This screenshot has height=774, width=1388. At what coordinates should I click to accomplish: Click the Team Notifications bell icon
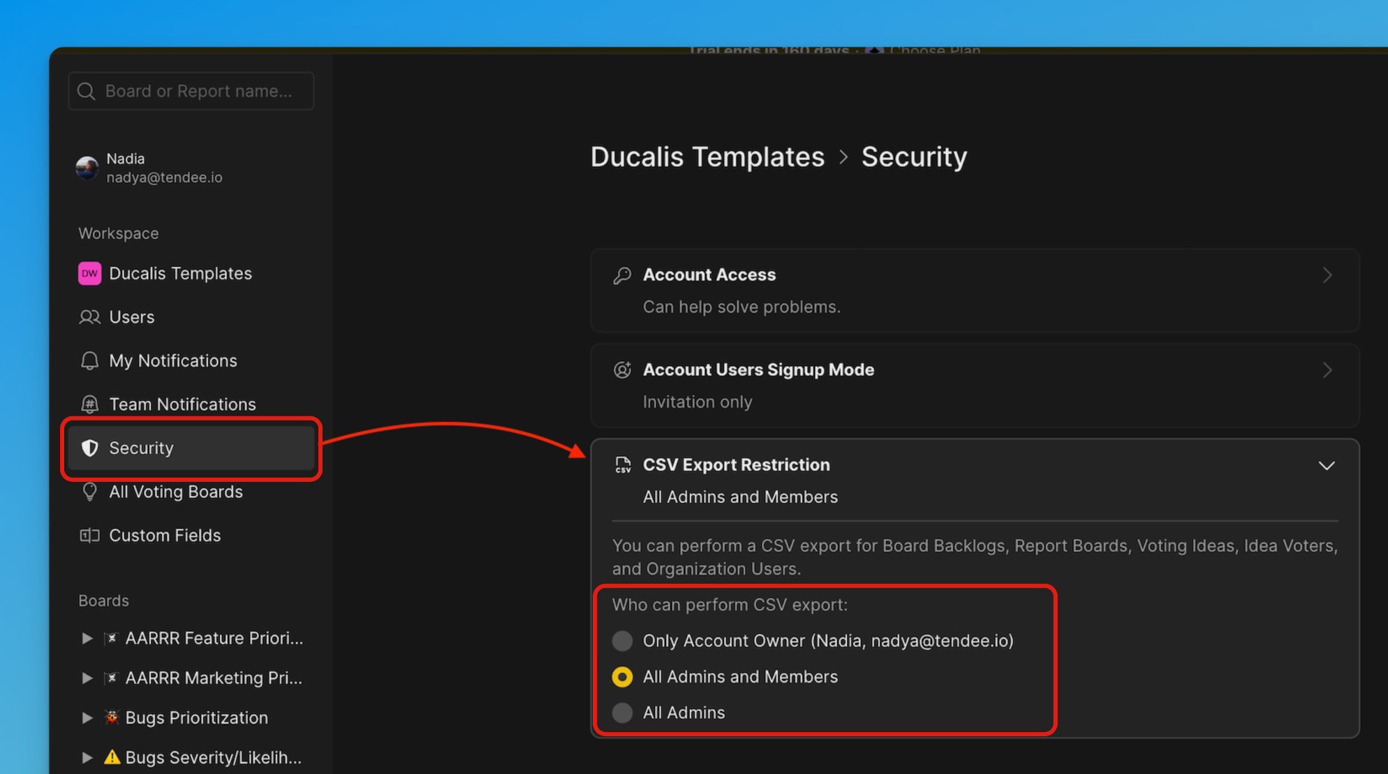(89, 404)
